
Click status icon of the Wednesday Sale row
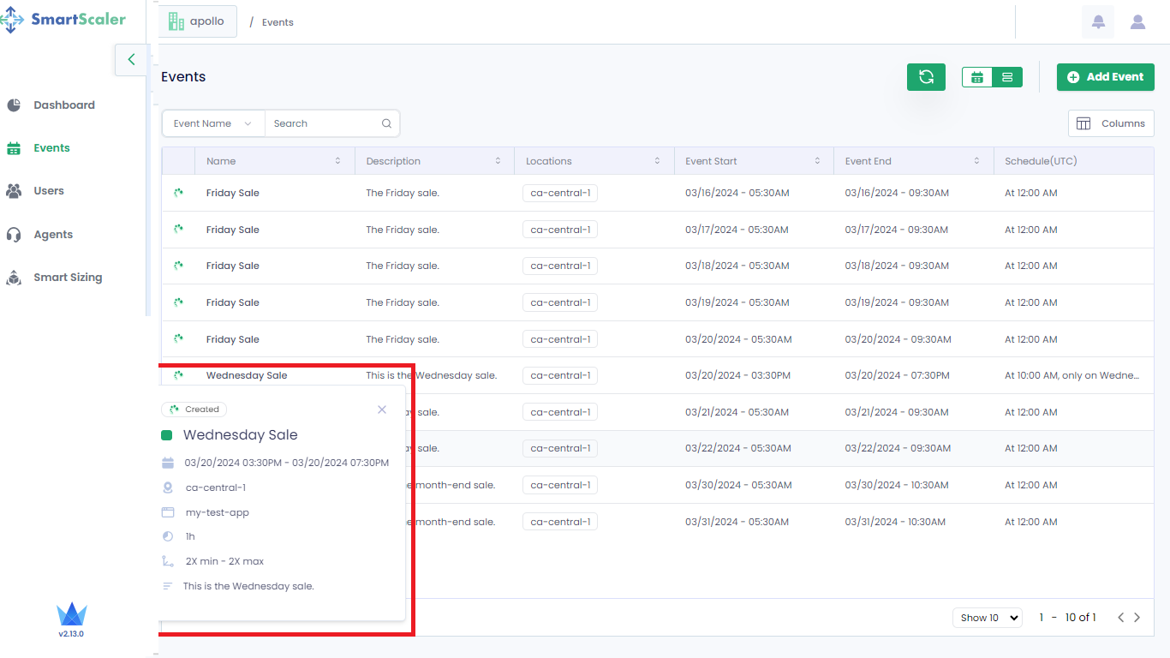click(x=178, y=375)
